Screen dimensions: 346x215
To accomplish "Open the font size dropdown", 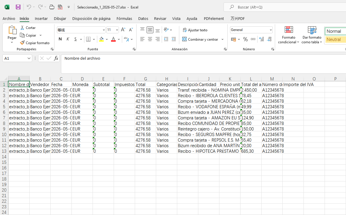I will coord(117,30).
